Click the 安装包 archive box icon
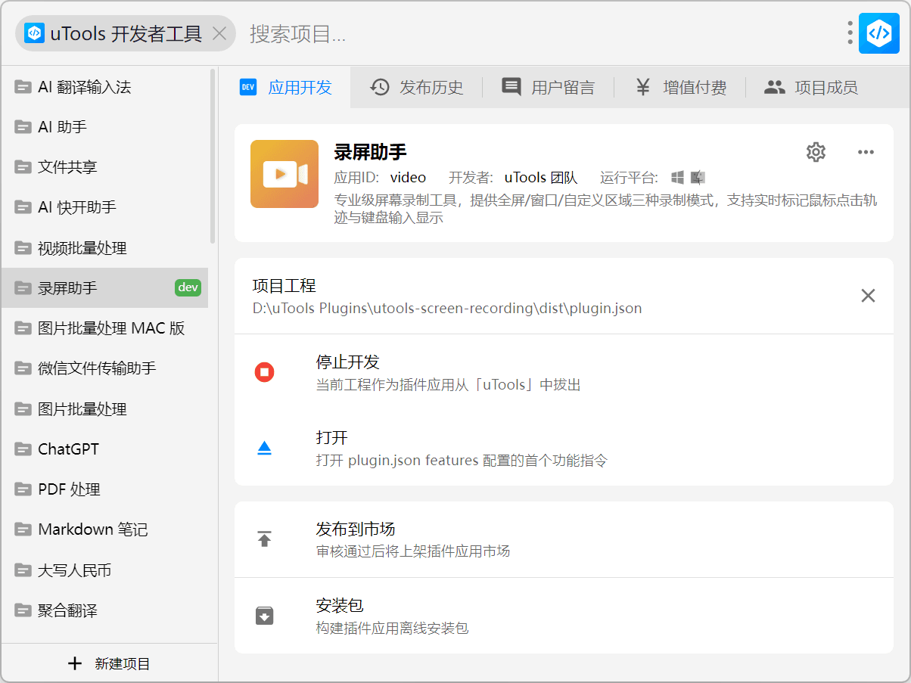The image size is (911, 683). coord(264,616)
